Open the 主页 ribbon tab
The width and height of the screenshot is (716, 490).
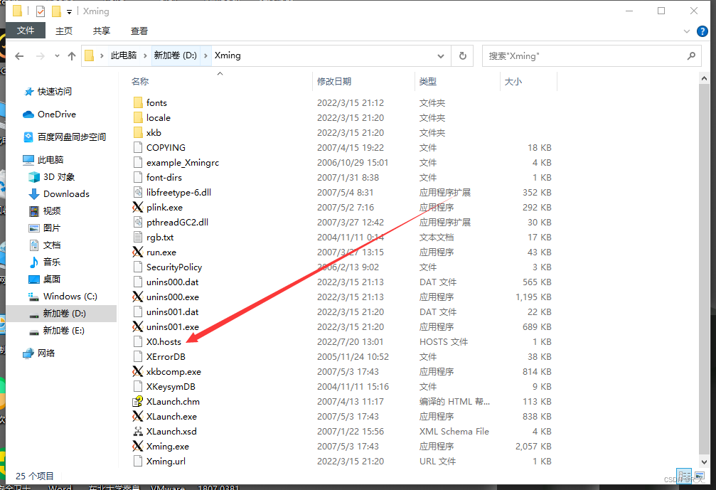(x=64, y=31)
